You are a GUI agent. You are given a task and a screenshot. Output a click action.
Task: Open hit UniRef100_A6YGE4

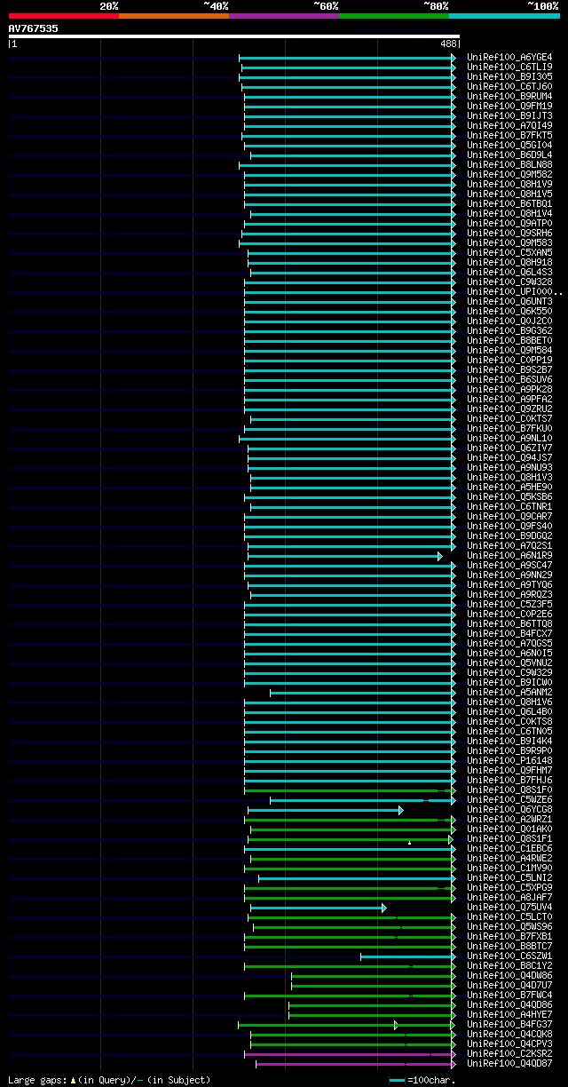(x=509, y=57)
